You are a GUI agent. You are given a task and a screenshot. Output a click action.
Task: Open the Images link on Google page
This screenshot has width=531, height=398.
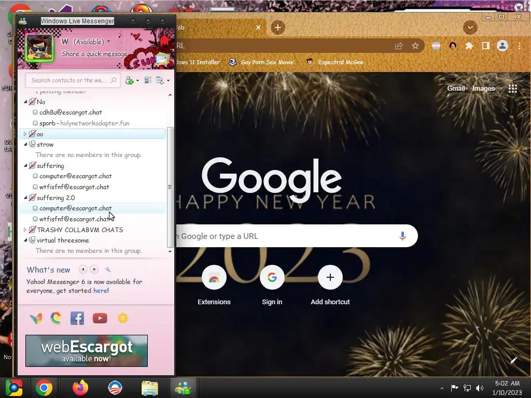point(483,88)
